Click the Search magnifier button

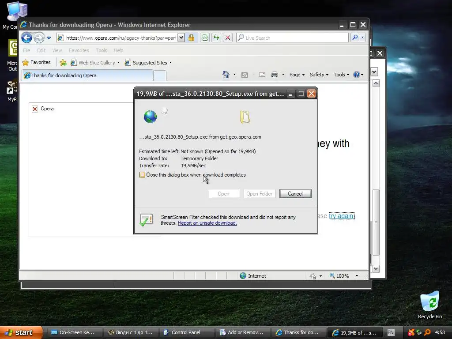(355, 38)
